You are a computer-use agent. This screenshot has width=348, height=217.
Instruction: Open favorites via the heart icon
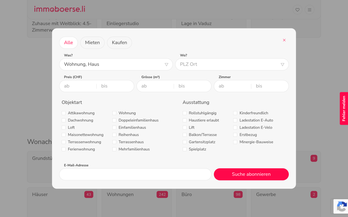pyautogui.click(x=297, y=10)
